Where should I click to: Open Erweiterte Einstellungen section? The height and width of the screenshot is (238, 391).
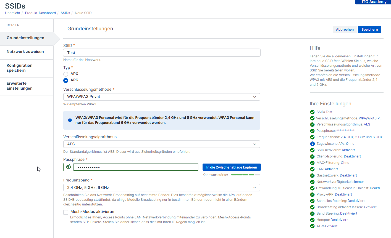(x=20, y=86)
